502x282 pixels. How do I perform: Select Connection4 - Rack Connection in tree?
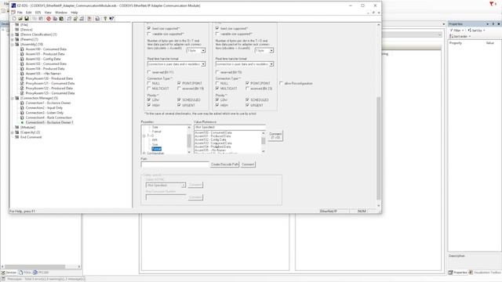(x=49, y=117)
